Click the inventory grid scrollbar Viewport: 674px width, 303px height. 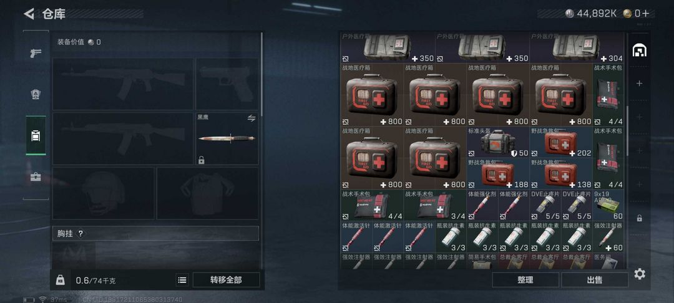coord(627,130)
